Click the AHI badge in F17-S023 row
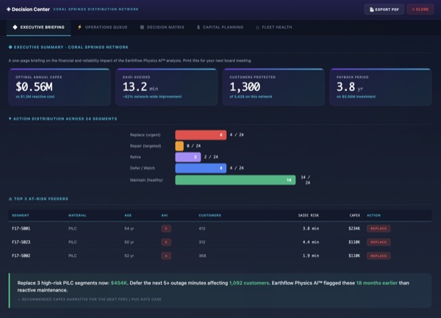 [x=166, y=242]
